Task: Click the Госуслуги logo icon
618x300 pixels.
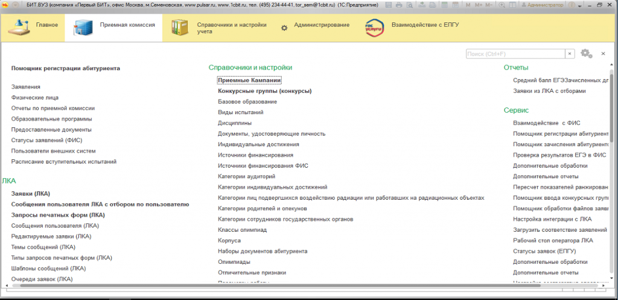Action: tap(375, 28)
